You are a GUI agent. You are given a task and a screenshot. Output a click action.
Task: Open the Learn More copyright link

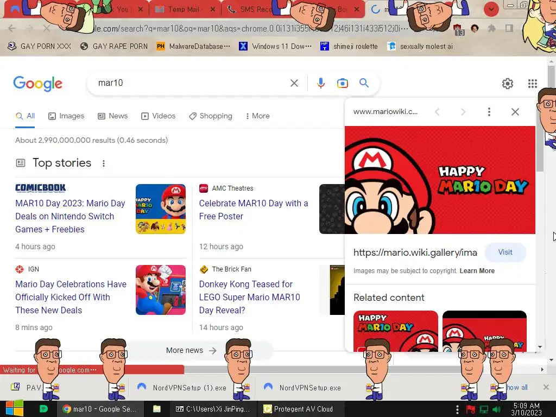tap(477, 271)
